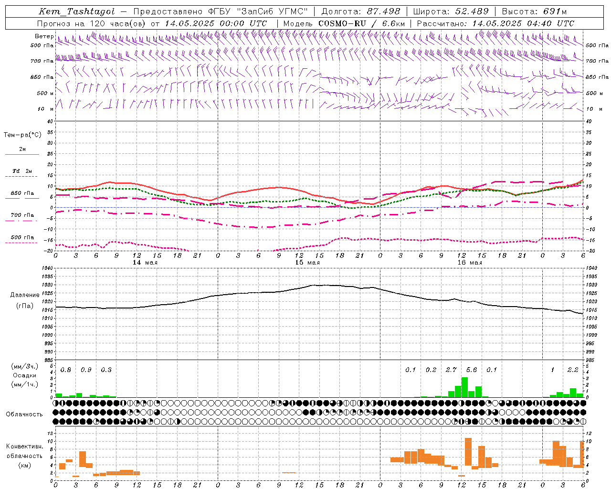This screenshot has width=611, height=489.
Task: Click the model name COSMO-RU / 6.6км
Action: click(362, 23)
